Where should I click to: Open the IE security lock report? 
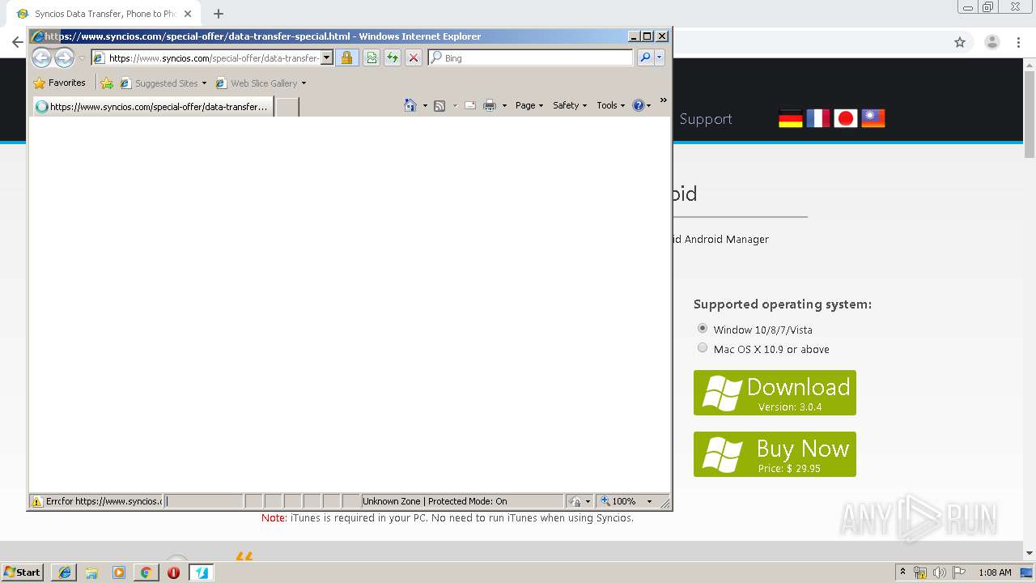pyautogui.click(x=346, y=57)
